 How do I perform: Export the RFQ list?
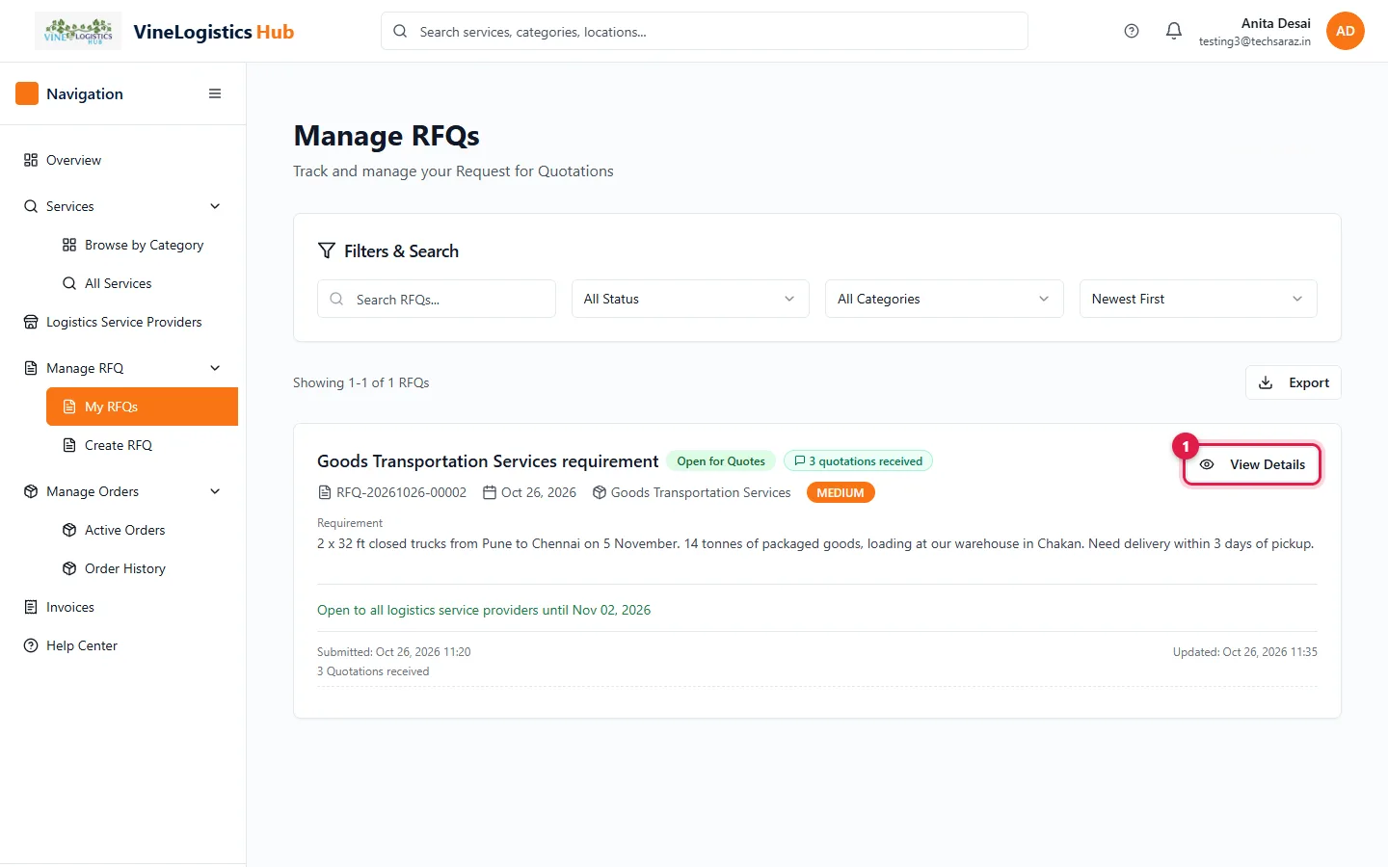1293,382
